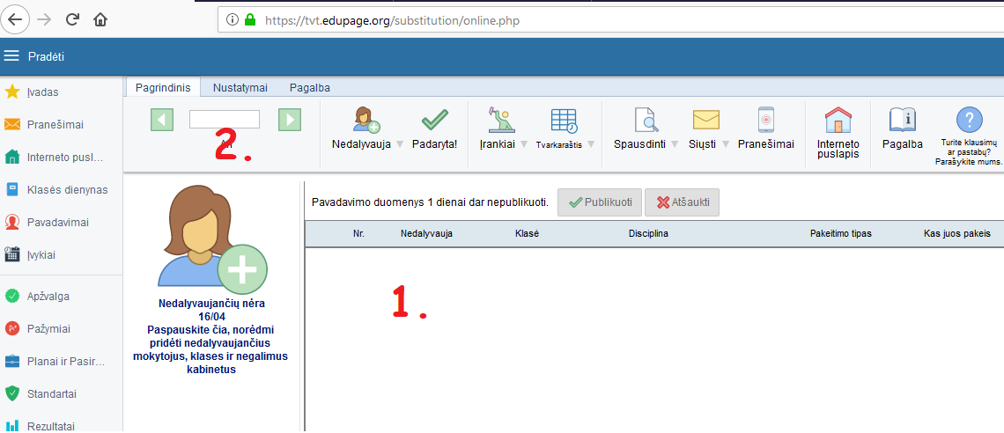Click the date input field in the toolbar
The width and height of the screenshot is (1004, 433).
224,119
